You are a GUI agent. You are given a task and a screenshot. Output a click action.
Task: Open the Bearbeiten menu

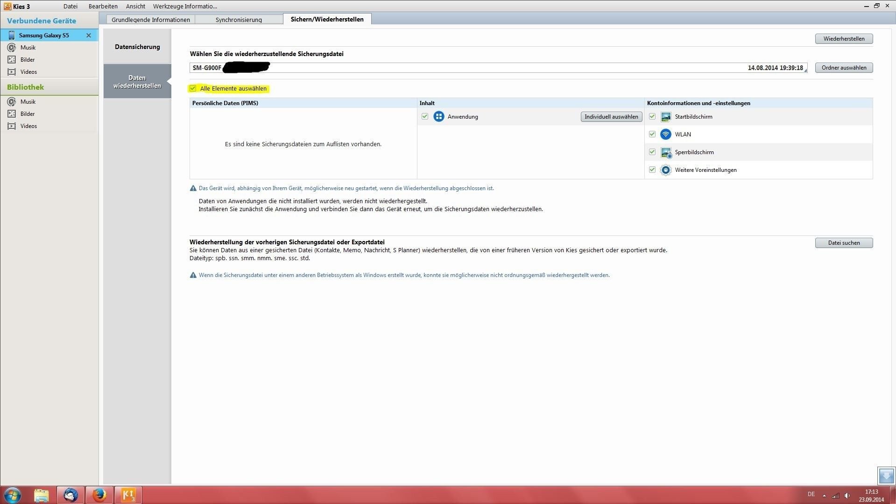[103, 7]
